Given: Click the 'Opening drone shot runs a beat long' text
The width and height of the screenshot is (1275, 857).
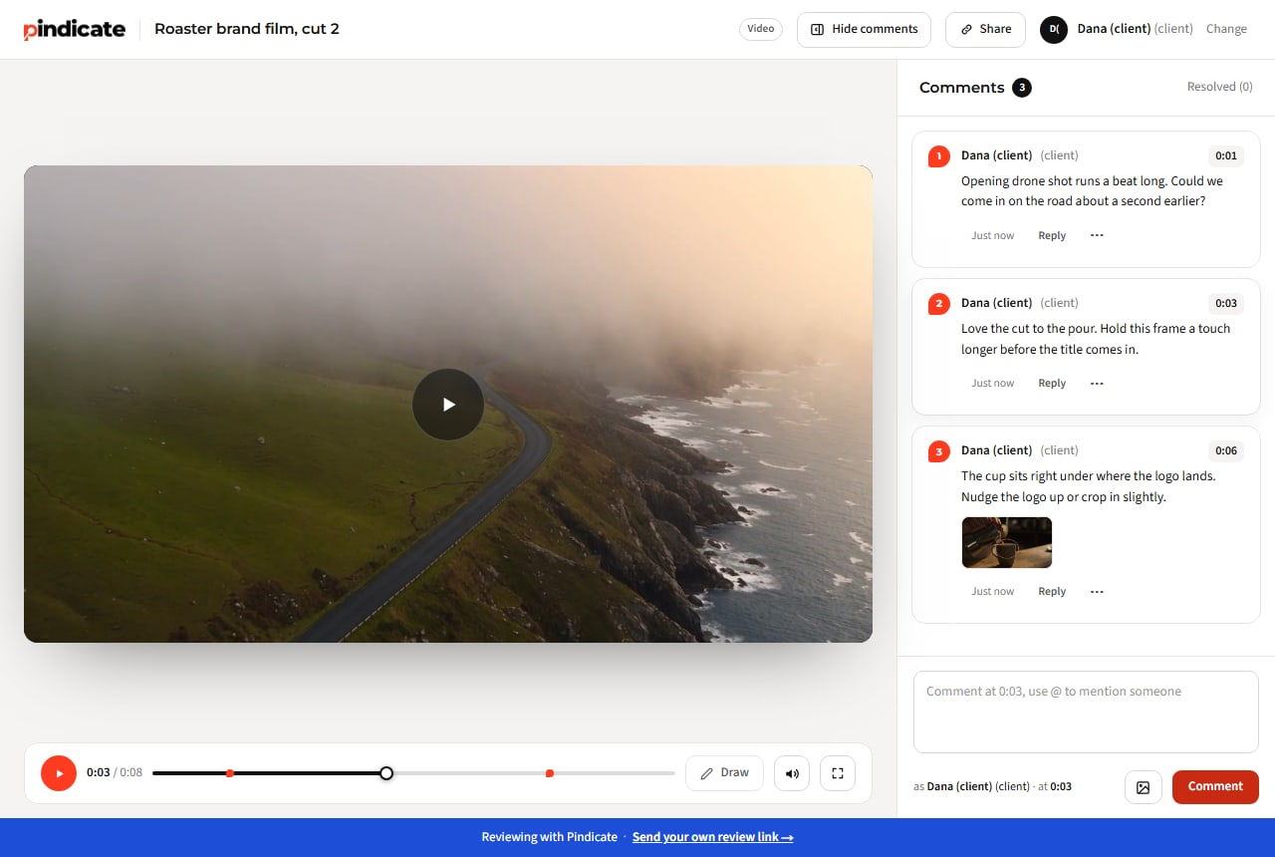Looking at the screenshot, I should click(x=1092, y=191).
